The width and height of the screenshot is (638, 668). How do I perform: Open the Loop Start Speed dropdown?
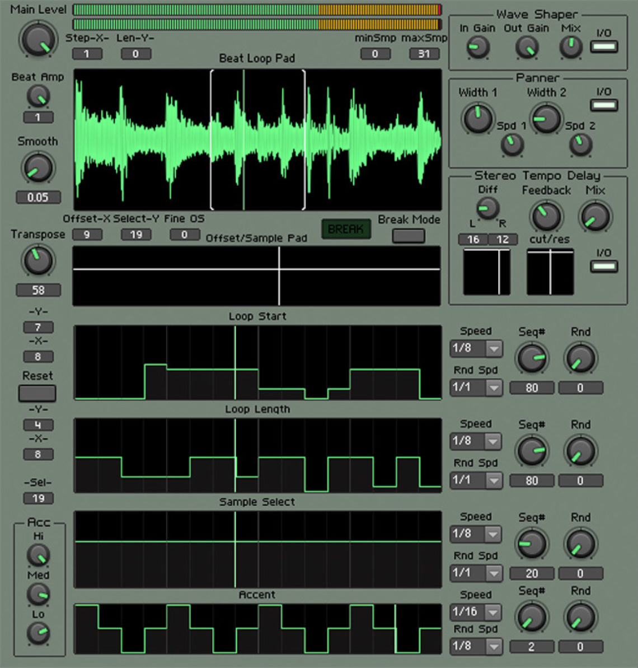coord(477,348)
